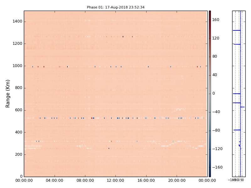This screenshot has height=188, width=251.
Task: Click the −40 label on the colorbar
Action: click(216, 112)
